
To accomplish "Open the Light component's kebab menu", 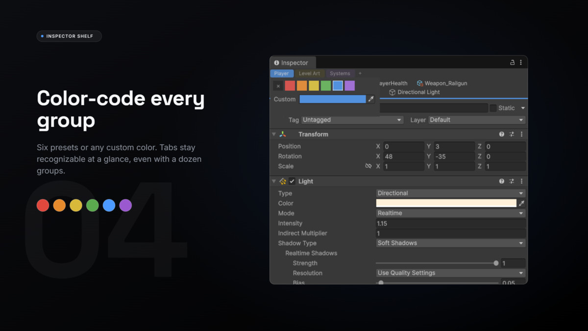I will coord(521,181).
